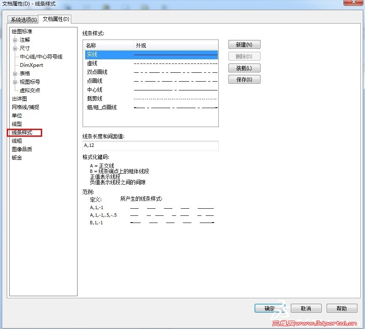The image size is (365, 329).
Task: Select the 文档属性(D) tab
Action: 56,19
